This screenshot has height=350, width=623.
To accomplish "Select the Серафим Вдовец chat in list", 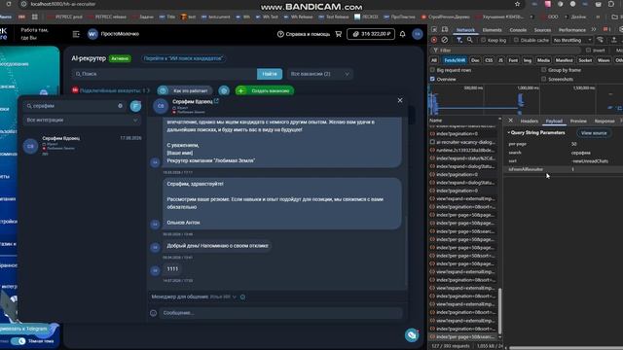I will tap(82, 145).
